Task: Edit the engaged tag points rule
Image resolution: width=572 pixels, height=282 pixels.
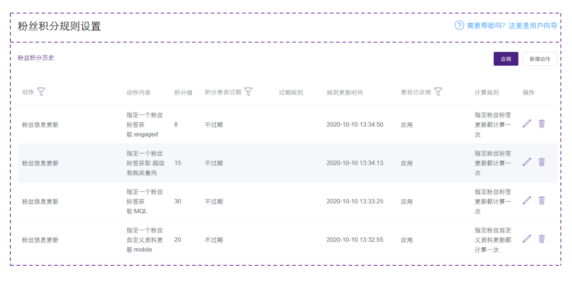Action: 527,123
